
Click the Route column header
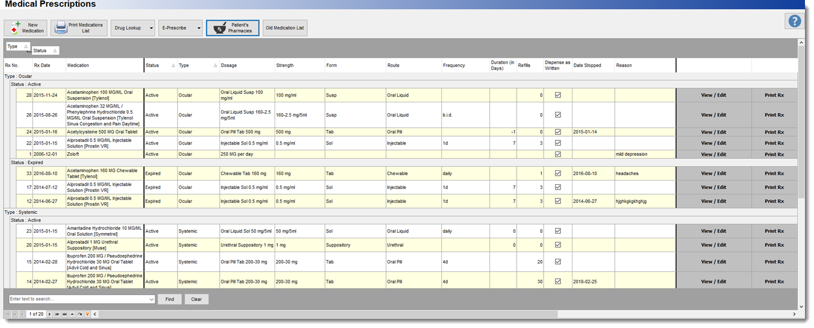point(414,65)
